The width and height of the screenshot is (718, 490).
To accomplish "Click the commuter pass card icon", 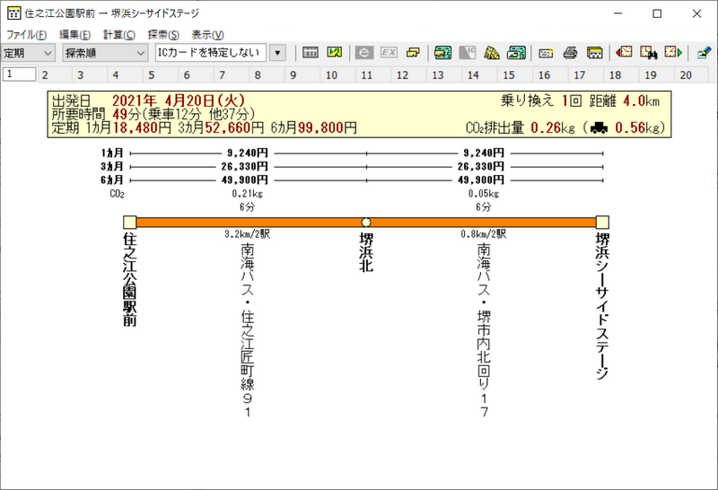I will pos(546,53).
